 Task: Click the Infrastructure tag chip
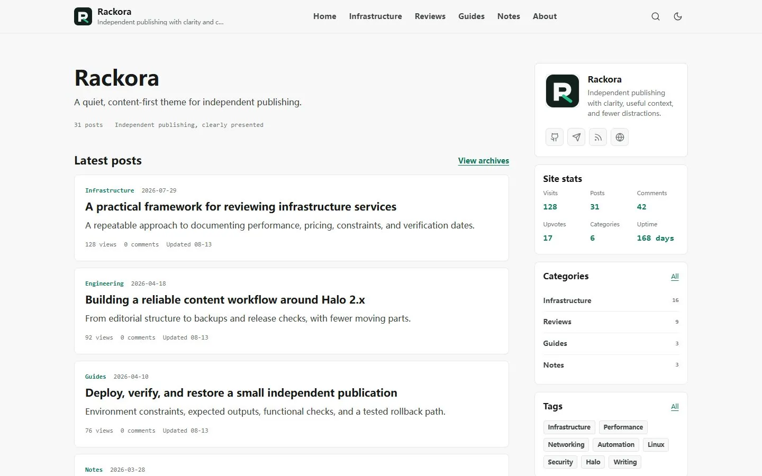[x=569, y=427]
